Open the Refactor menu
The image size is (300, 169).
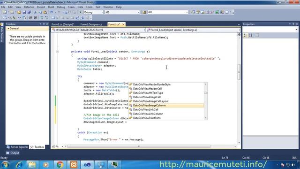[x=29, y=7]
